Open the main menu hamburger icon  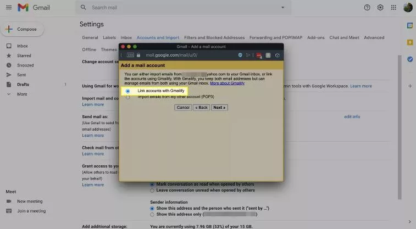pyautogui.click(x=9, y=8)
